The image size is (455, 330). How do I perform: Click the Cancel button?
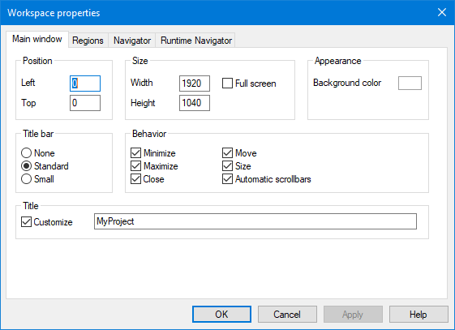(287, 315)
